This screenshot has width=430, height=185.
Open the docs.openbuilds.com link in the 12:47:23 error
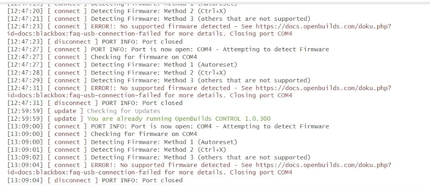click(323, 26)
